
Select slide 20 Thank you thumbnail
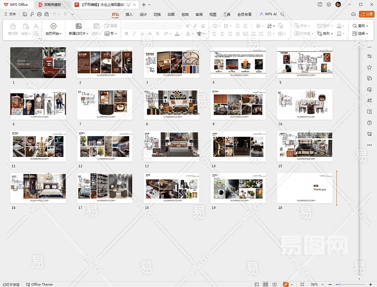pos(304,188)
